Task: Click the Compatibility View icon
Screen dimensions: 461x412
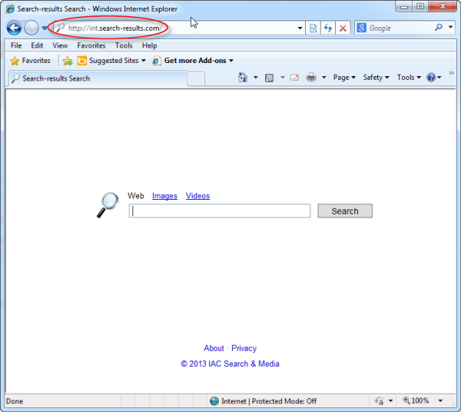Action: tap(313, 28)
